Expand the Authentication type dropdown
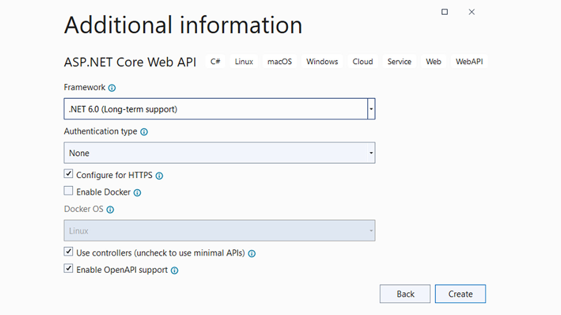Image resolution: width=561 pixels, height=315 pixels. 371,153
